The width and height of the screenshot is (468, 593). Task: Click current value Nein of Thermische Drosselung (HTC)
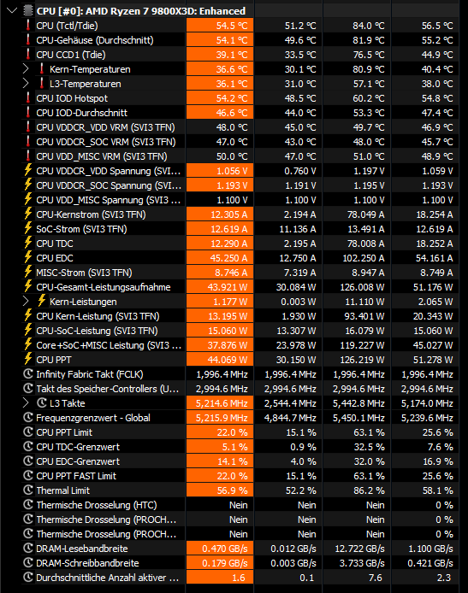(x=238, y=505)
